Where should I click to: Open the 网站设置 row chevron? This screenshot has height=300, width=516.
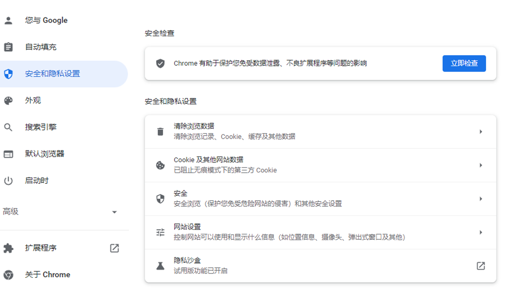click(481, 232)
